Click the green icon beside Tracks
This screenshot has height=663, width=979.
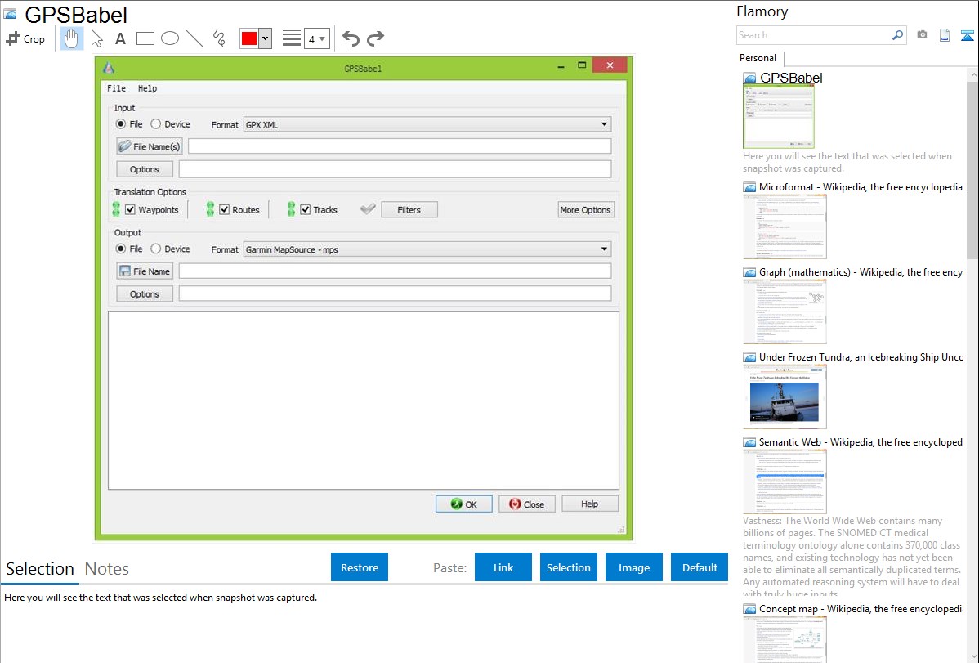(291, 209)
